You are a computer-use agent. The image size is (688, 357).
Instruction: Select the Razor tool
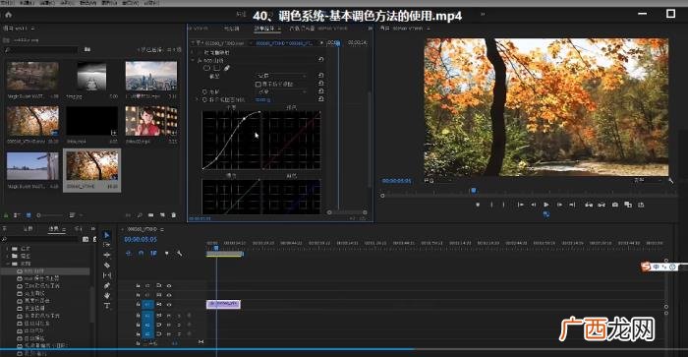(x=106, y=266)
